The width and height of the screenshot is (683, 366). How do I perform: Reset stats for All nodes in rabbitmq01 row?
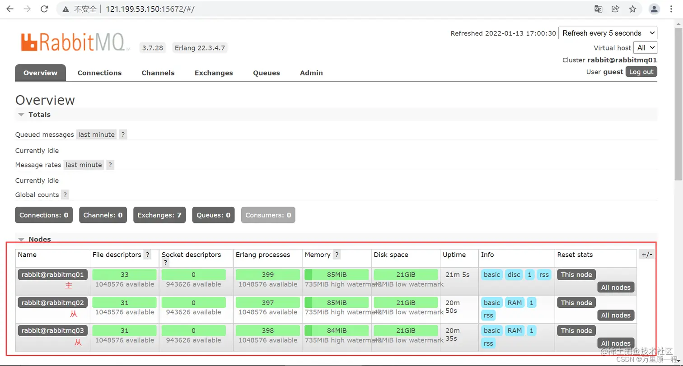point(616,287)
